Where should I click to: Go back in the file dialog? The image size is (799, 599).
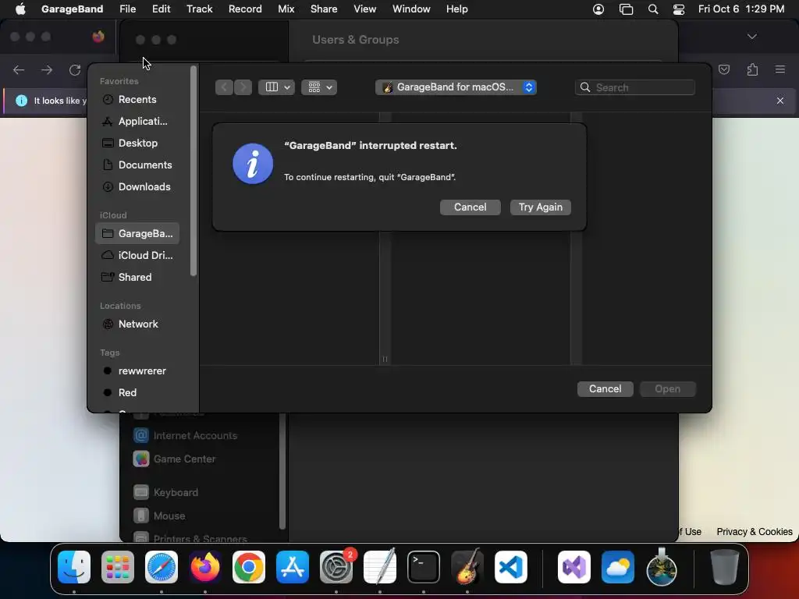224,87
